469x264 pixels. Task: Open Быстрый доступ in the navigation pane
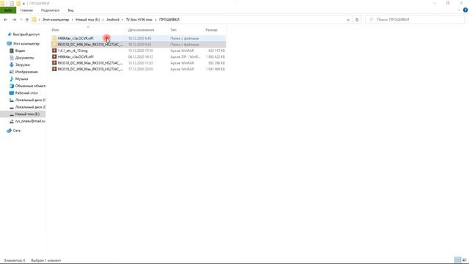[26, 34]
